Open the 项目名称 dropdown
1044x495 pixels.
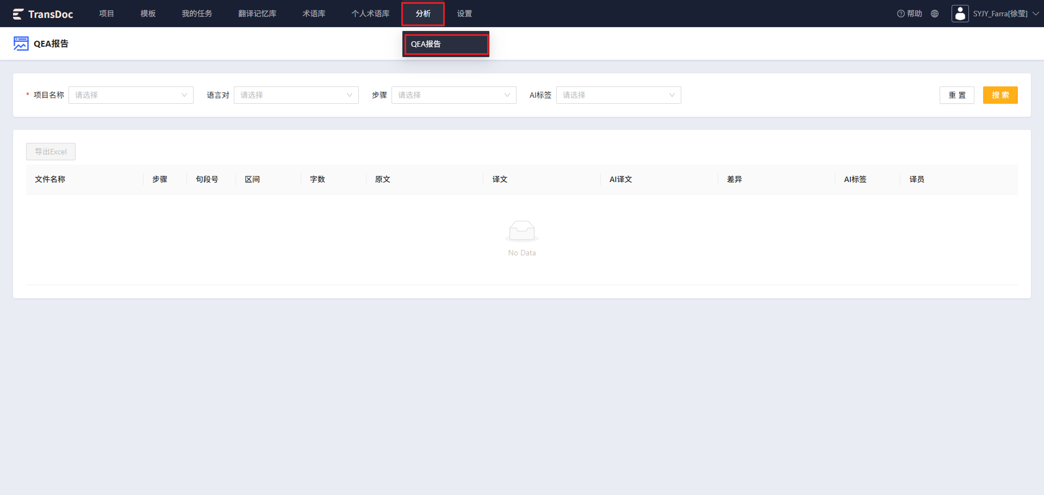pyautogui.click(x=131, y=95)
